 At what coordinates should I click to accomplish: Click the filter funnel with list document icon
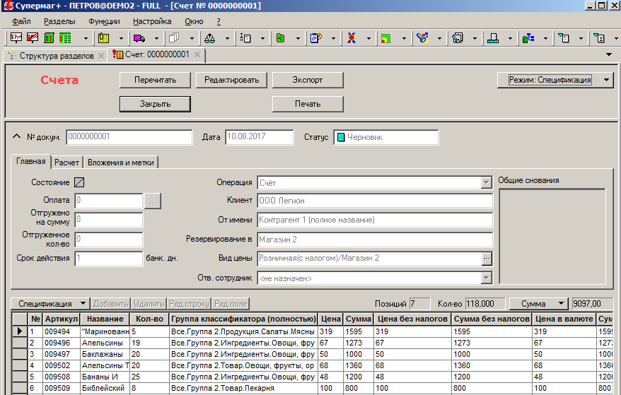[x=564, y=38]
